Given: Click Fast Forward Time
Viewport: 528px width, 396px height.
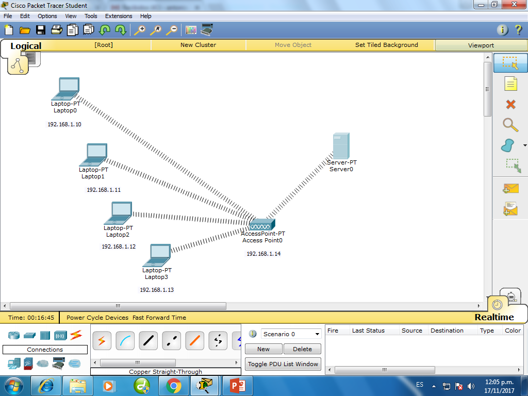Looking at the screenshot, I should tap(159, 318).
